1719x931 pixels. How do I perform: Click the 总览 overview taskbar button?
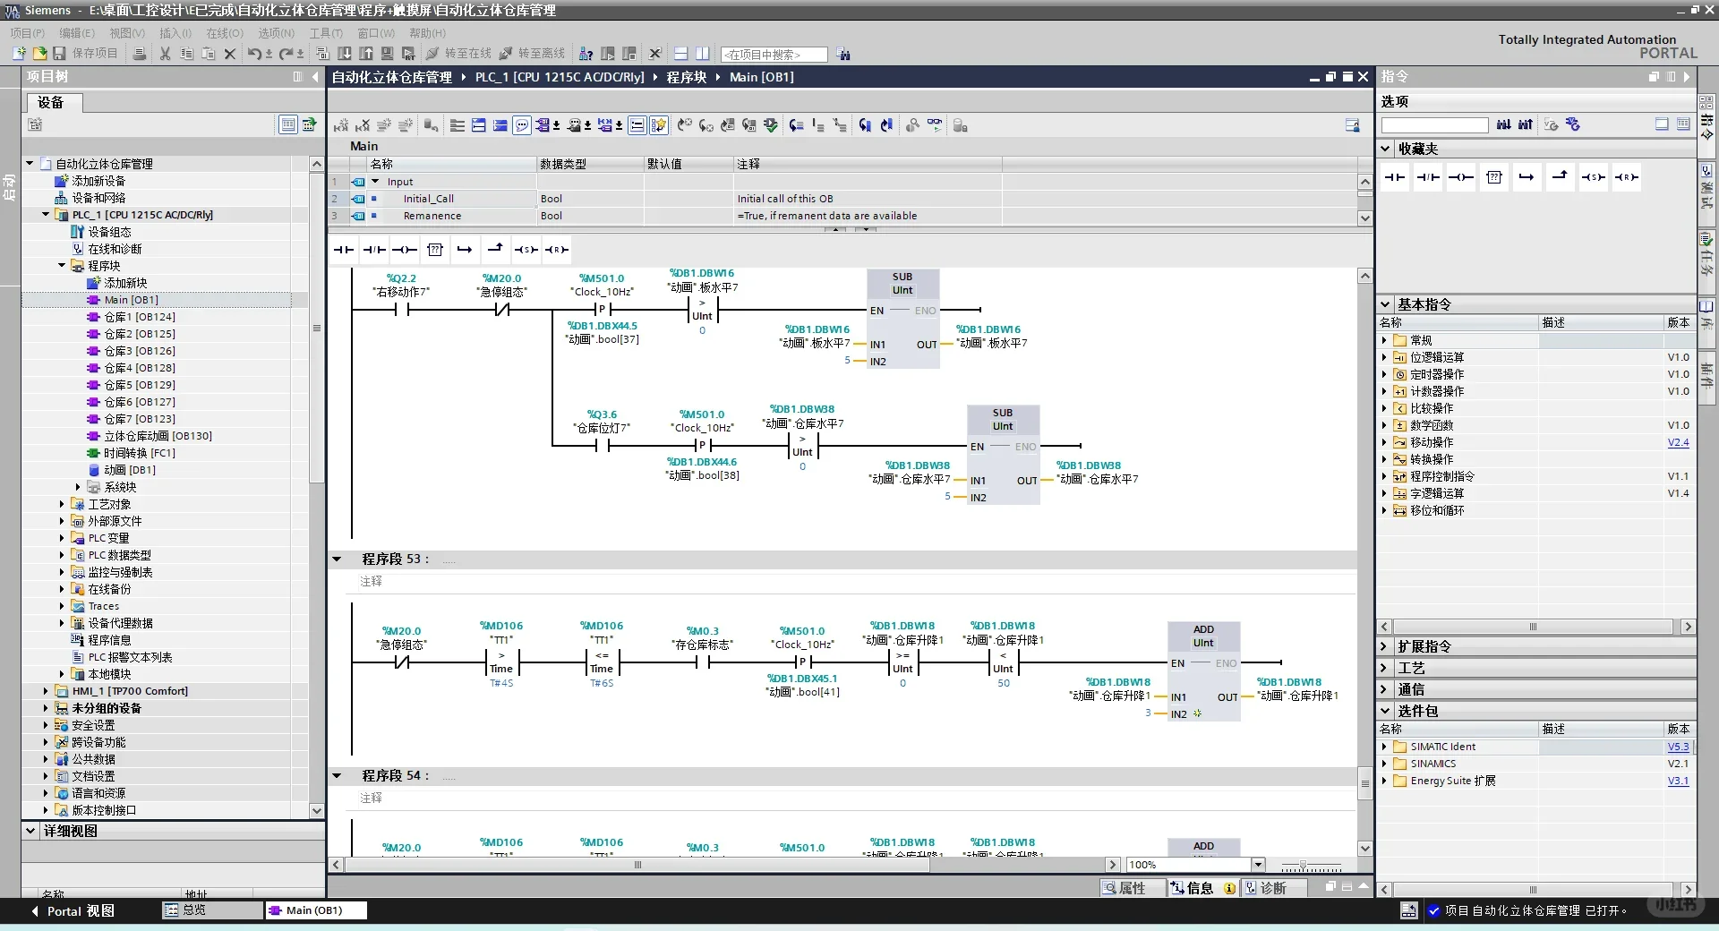point(212,910)
